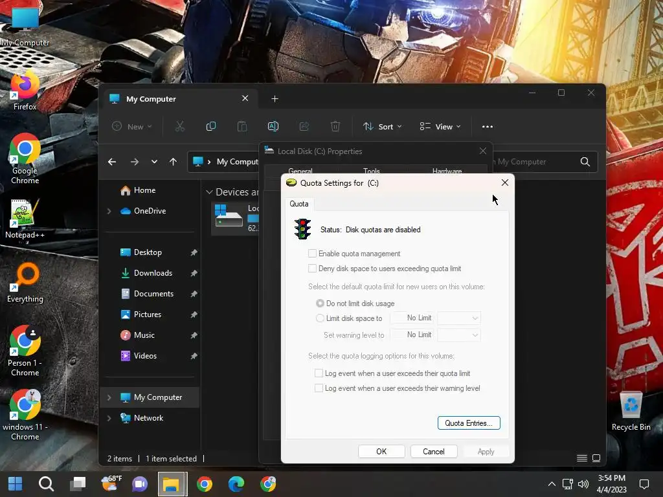Go up one folder level arrow

173,162
